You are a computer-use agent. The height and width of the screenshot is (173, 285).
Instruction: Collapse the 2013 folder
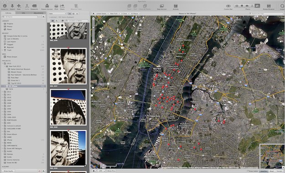tap(3, 64)
